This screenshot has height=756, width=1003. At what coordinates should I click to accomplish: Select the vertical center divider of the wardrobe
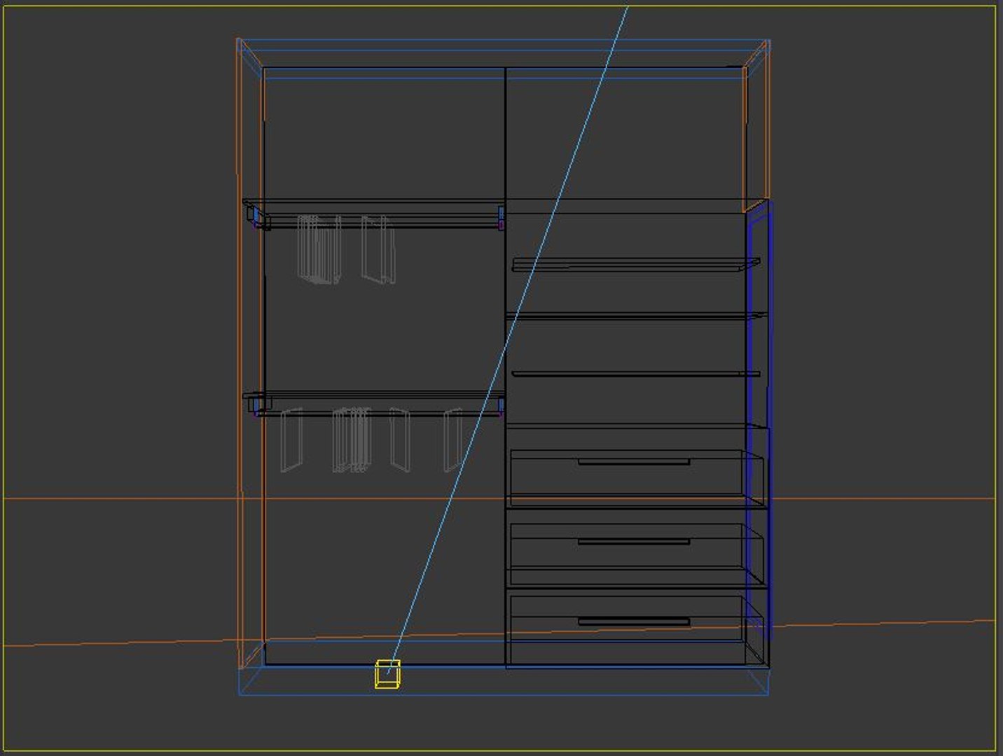505,366
